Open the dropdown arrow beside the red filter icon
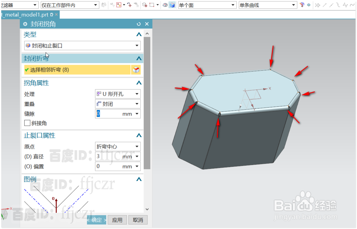This screenshot has height=229, width=357. (124, 5)
